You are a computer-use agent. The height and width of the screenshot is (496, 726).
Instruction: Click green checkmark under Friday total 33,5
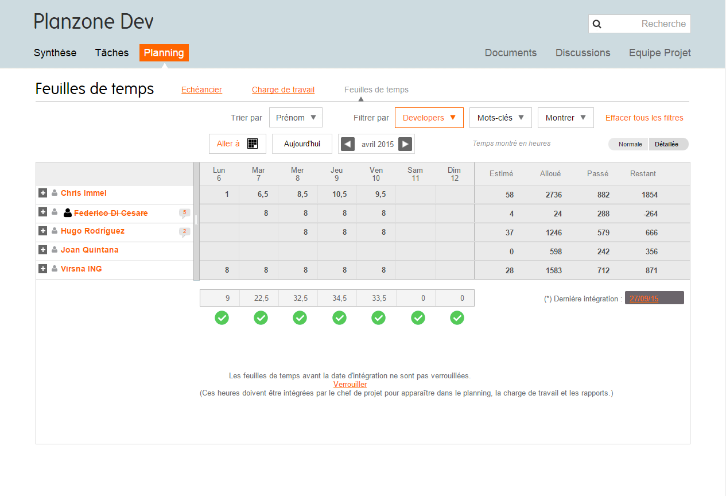point(378,317)
